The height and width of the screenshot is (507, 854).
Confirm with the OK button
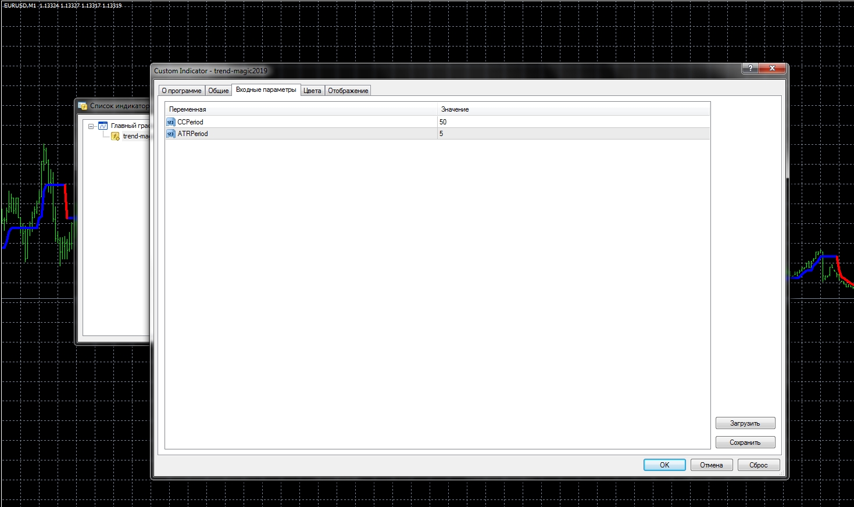[664, 465]
